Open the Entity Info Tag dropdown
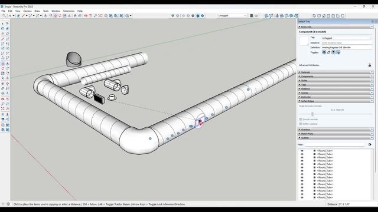The width and height of the screenshot is (378, 212). click(x=347, y=38)
